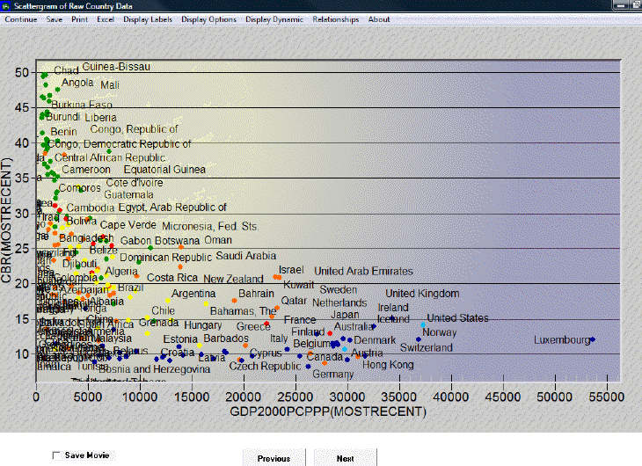Choose Print from the menu bar
The height and width of the screenshot is (466, 642).
coord(79,19)
